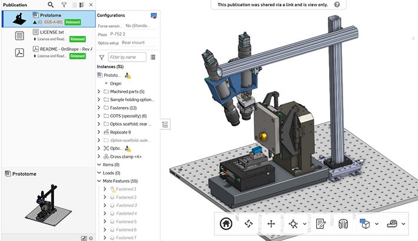Screen dimensions: 418x241
Task: Click the instance filter funnel icon
Action: tap(102, 57)
